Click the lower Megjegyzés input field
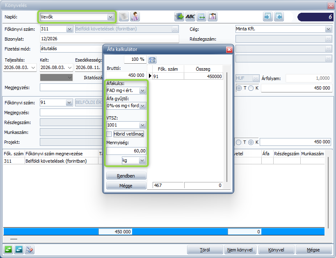 (x=72, y=113)
